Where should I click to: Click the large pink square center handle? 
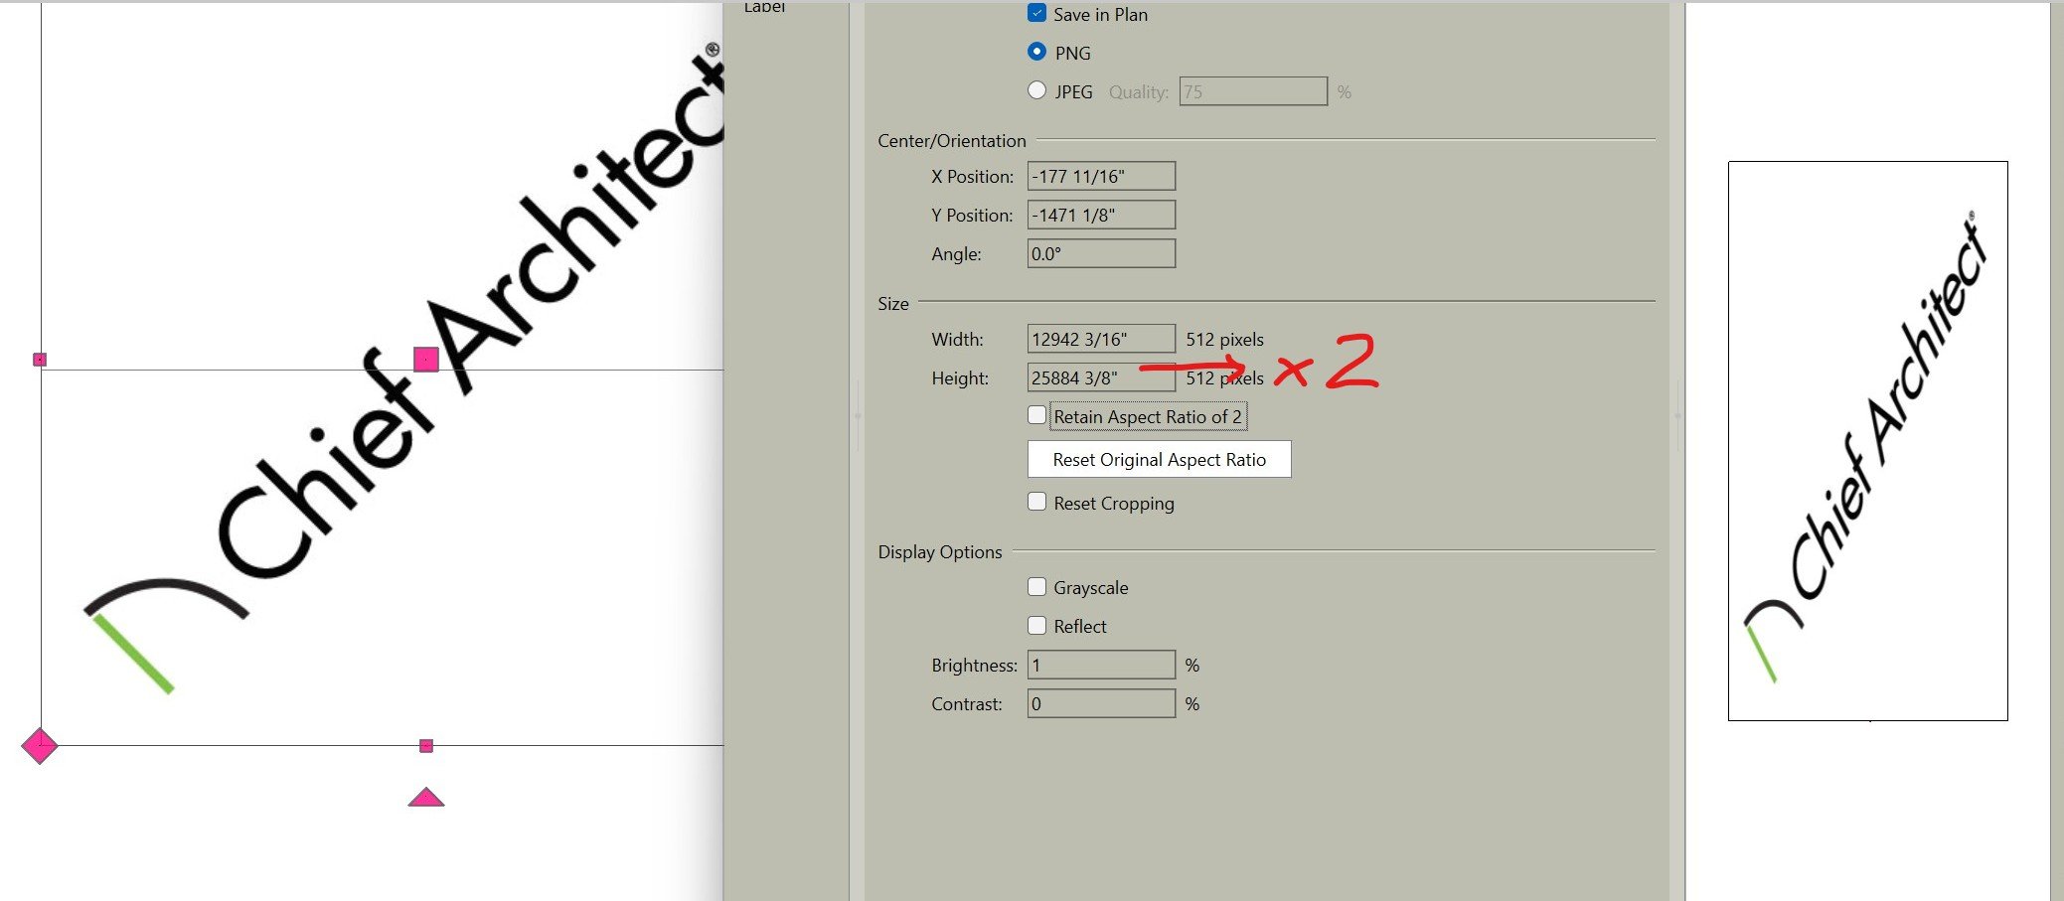[426, 360]
